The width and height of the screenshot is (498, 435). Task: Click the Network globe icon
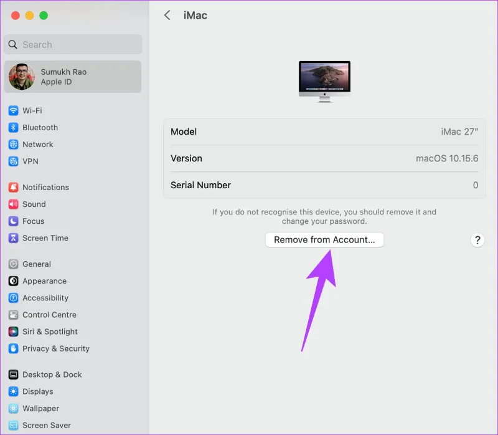pyautogui.click(x=13, y=144)
